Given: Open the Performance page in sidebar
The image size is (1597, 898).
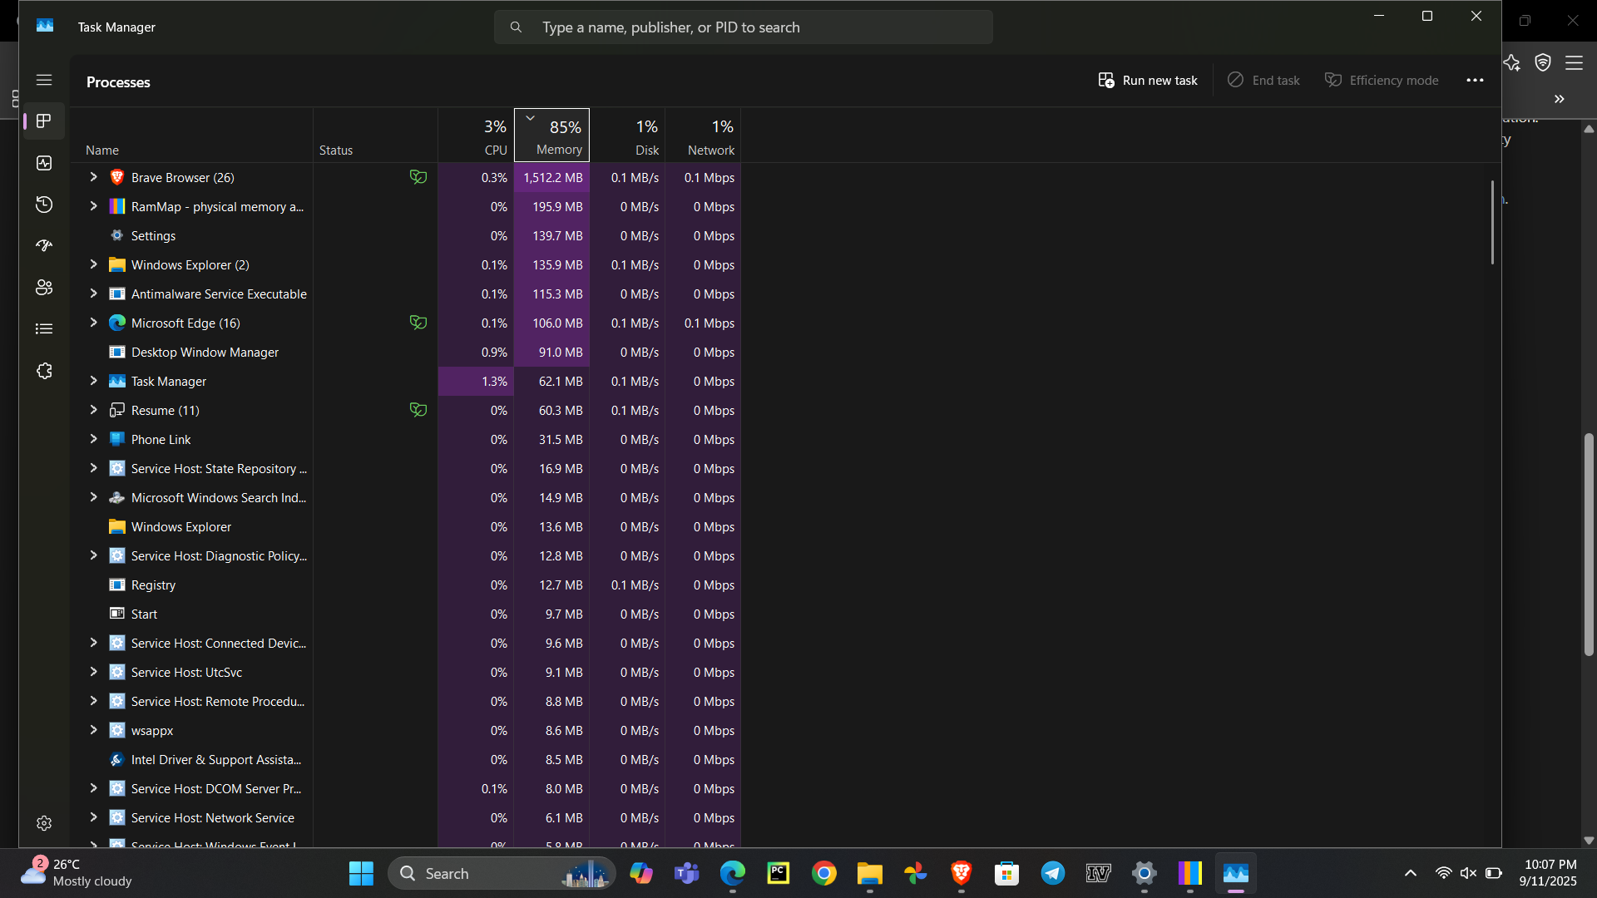Looking at the screenshot, I should coord(44,163).
